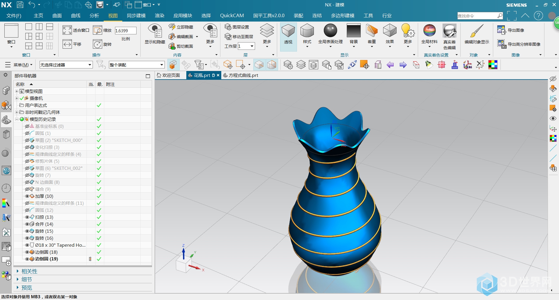Click the Undo arrow in title bar
The height and width of the screenshot is (300, 559).
(32, 5)
